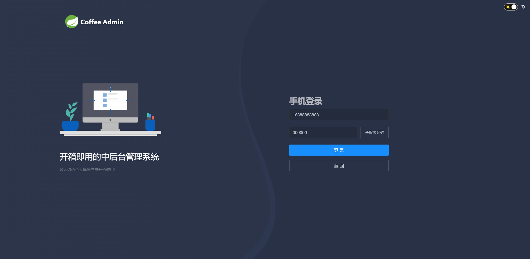Focus the phone number field 18888888888
The width and height of the screenshot is (530, 259).
point(339,115)
